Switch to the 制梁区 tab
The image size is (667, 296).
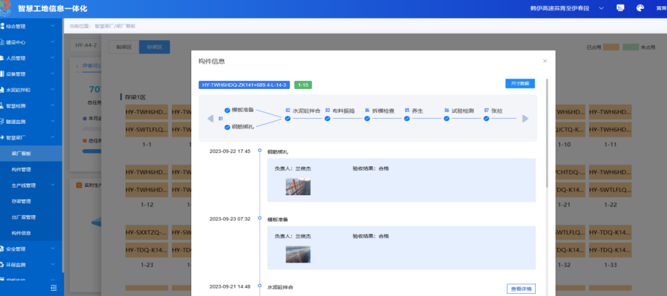[x=124, y=47]
